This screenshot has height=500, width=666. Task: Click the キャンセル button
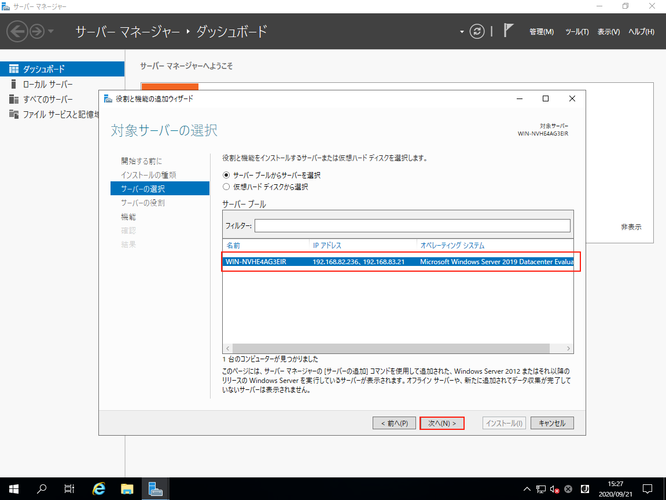552,423
